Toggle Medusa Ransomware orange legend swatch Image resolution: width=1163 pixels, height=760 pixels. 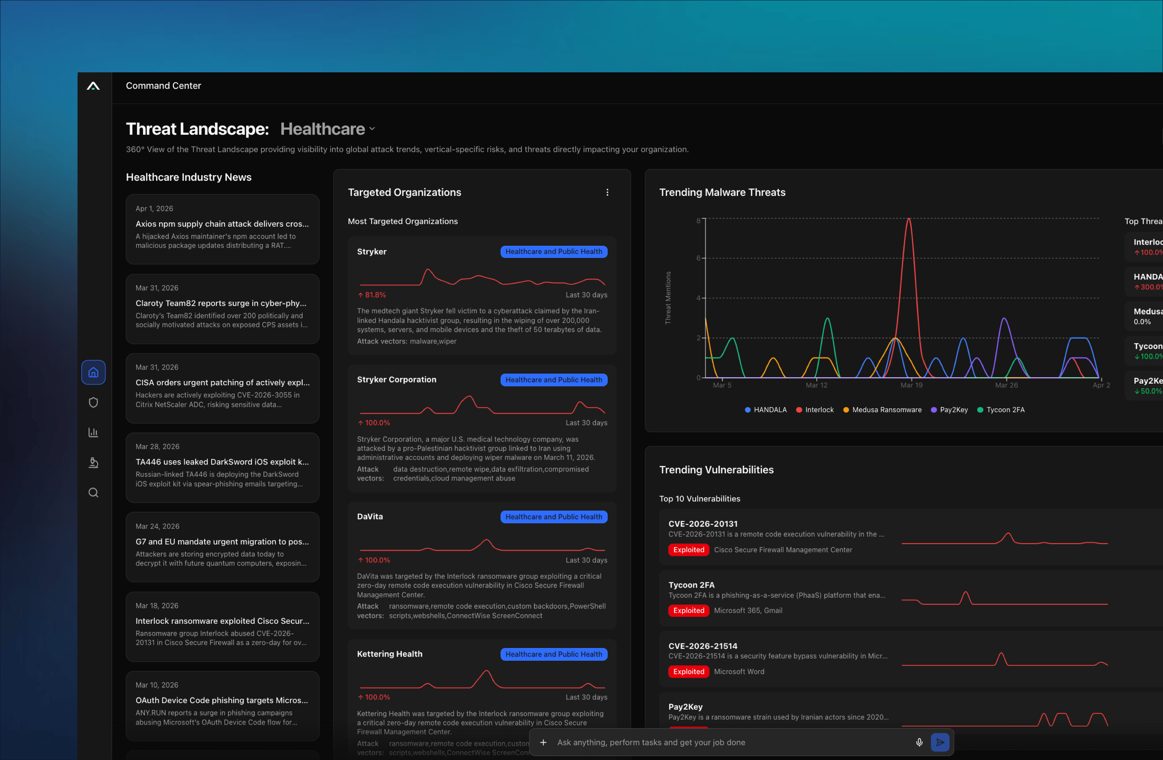click(x=846, y=410)
